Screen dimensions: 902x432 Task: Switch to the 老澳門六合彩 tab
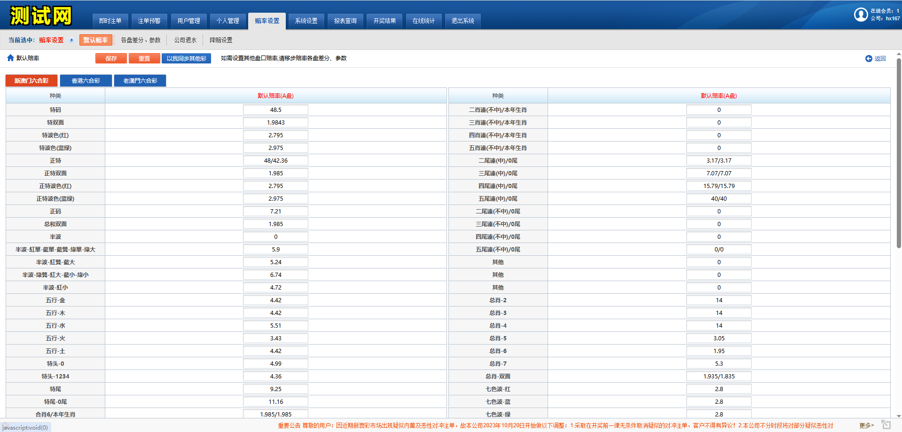[x=140, y=81]
